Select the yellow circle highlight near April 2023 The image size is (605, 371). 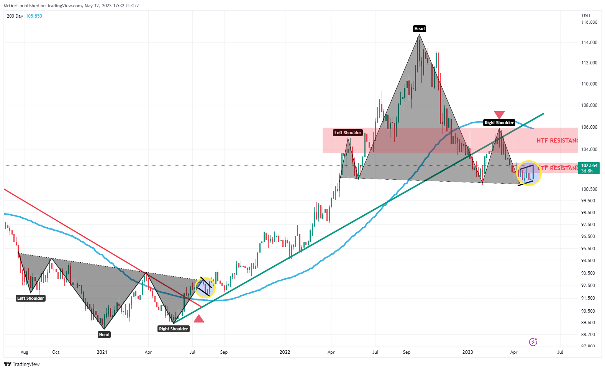(x=529, y=173)
